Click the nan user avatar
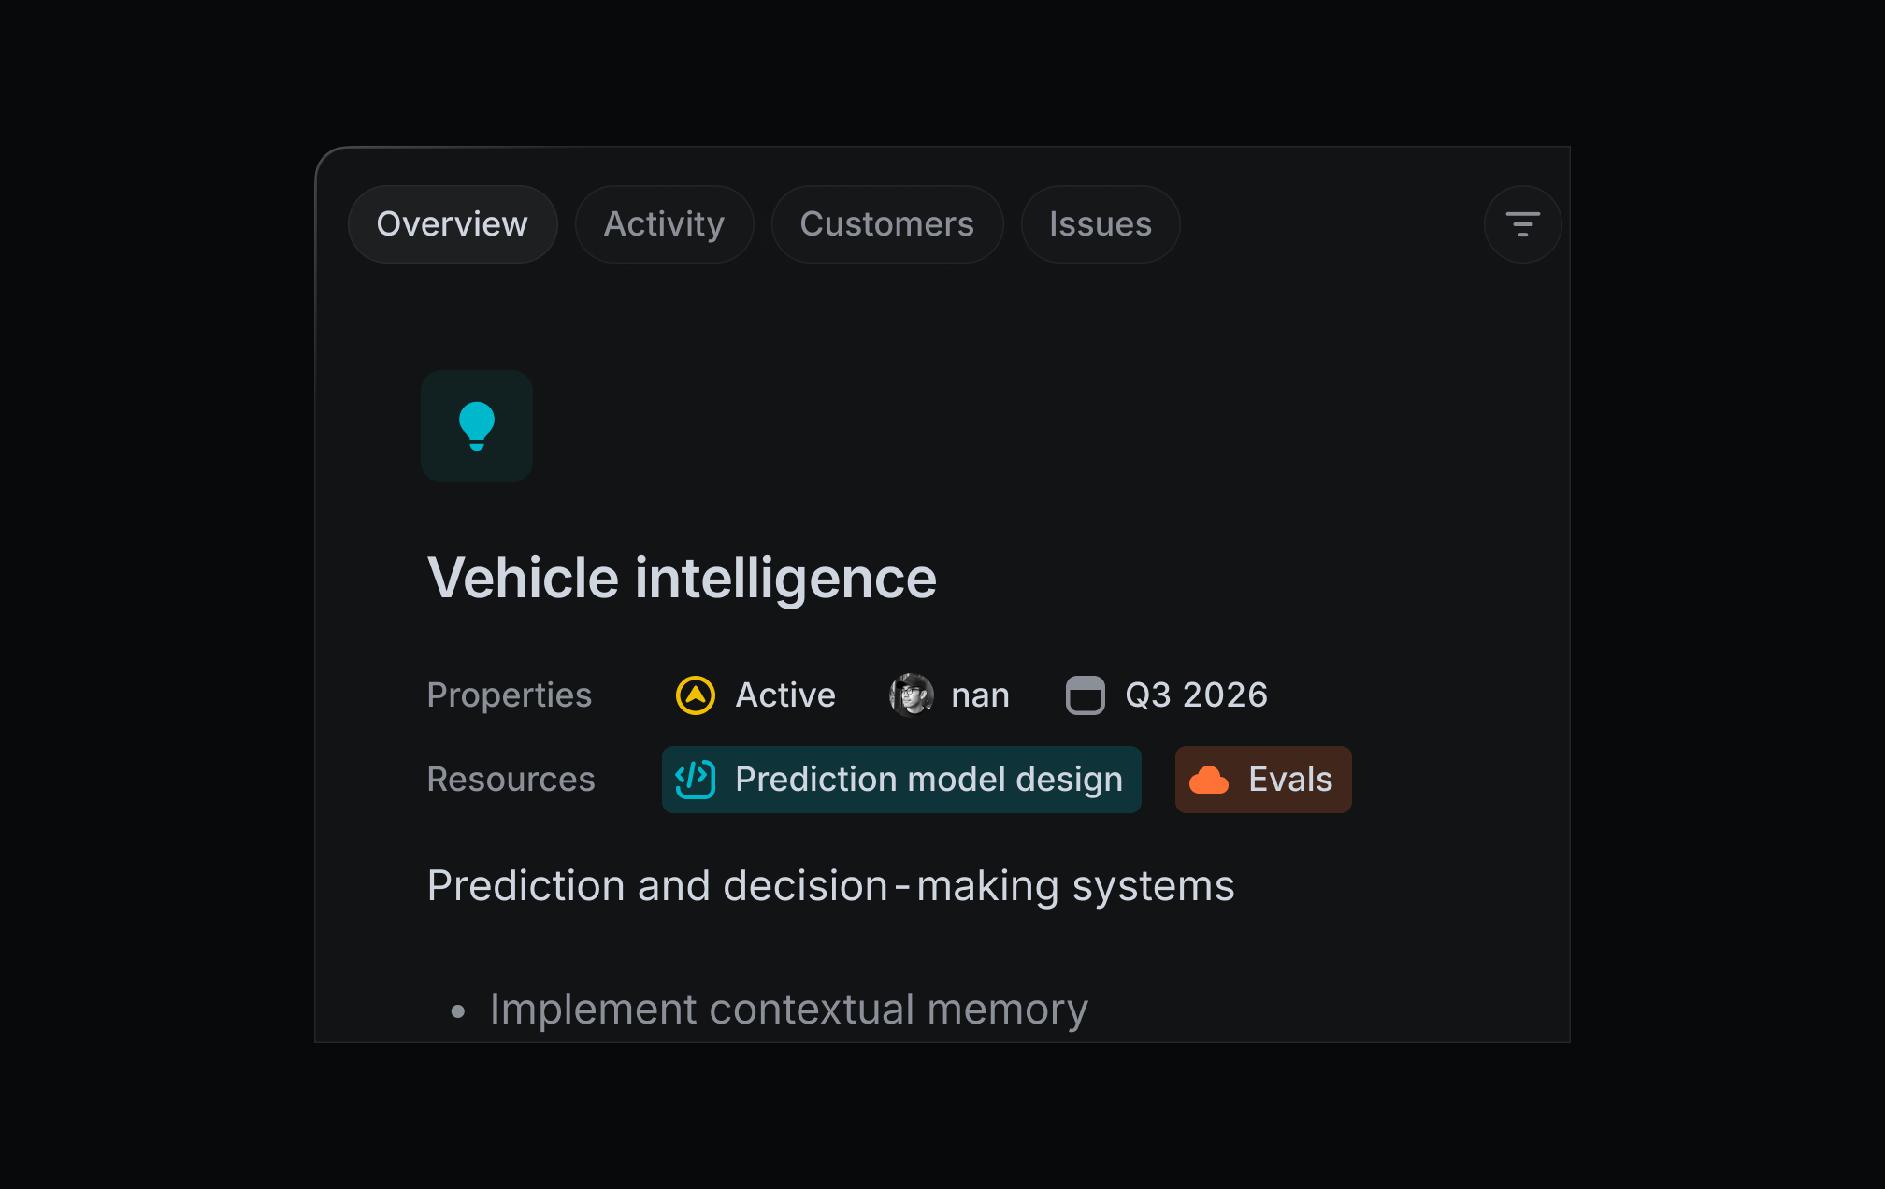The width and height of the screenshot is (1885, 1189). pos(912,695)
